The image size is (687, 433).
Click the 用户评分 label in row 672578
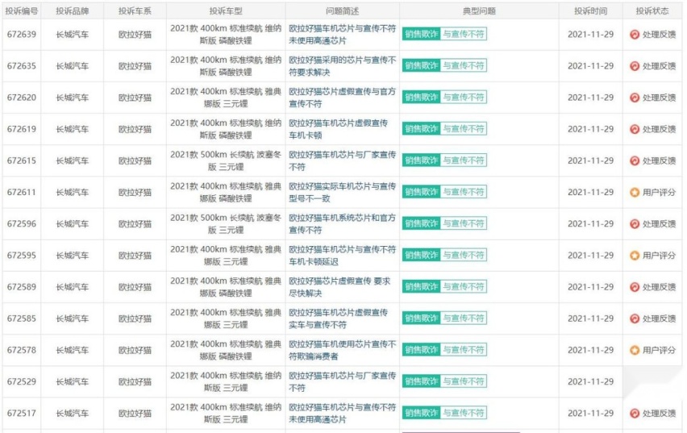click(659, 350)
